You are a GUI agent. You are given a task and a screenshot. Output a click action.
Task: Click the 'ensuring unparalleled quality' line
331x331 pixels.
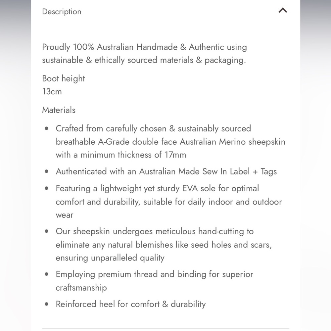point(110,258)
